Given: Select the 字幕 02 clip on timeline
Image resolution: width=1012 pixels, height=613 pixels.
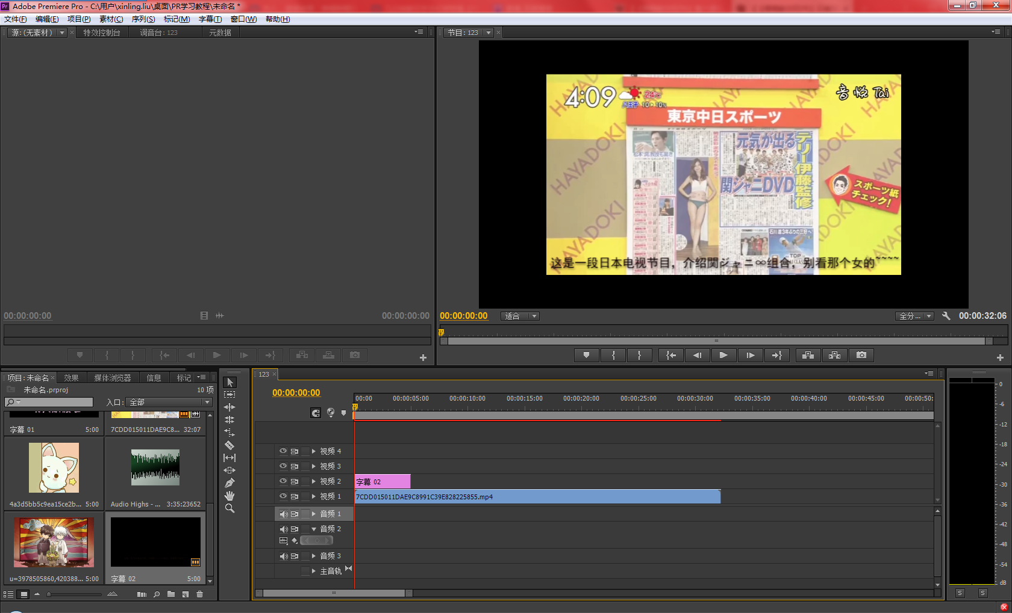Looking at the screenshot, I should 382,482.
